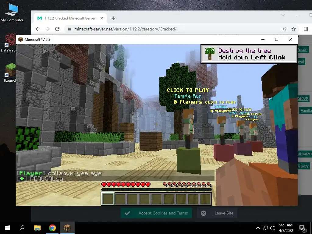The height and width of the screenshot is (234, 312).
Task: Reload the minecraft-server.net page
Action: (57, 29)
